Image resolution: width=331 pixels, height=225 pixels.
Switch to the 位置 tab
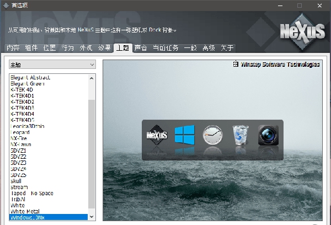point(50,48)
